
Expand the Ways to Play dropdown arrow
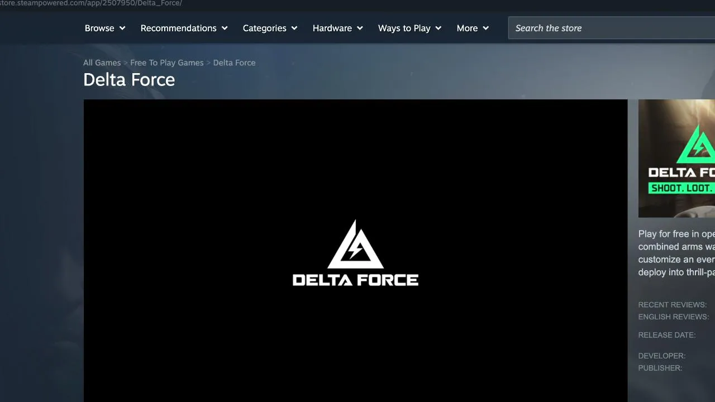click(438, 28)
